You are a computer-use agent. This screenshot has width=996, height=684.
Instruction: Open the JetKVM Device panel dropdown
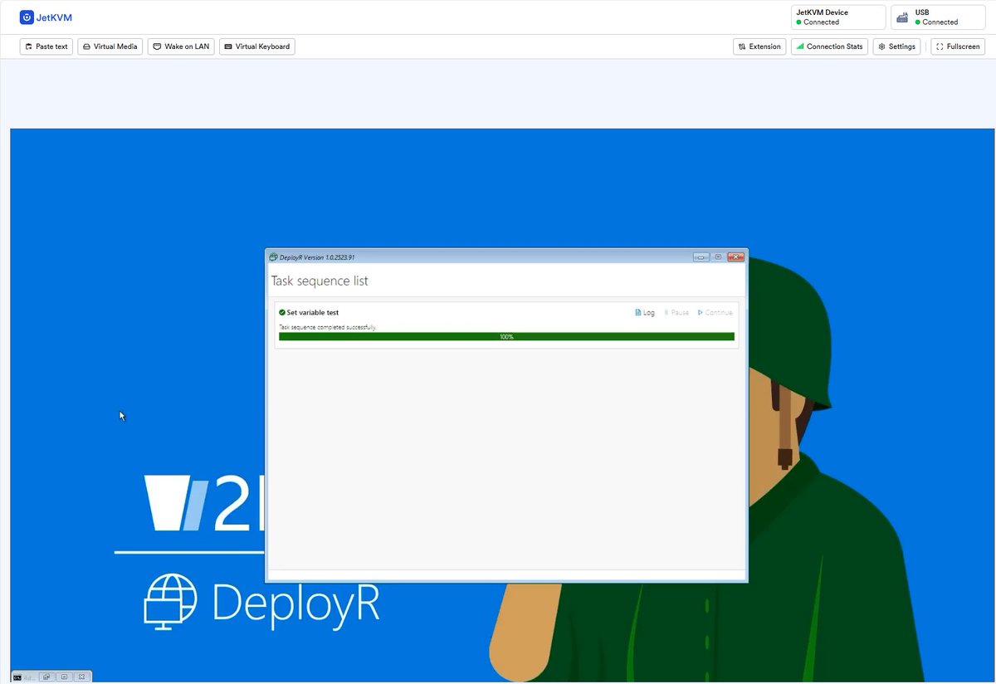point(837,17)
